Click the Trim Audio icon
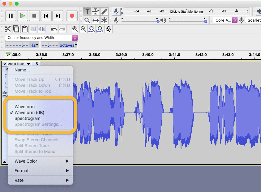Image resolution: width=261 pixels, height=192 pixels. pos(34,29)
